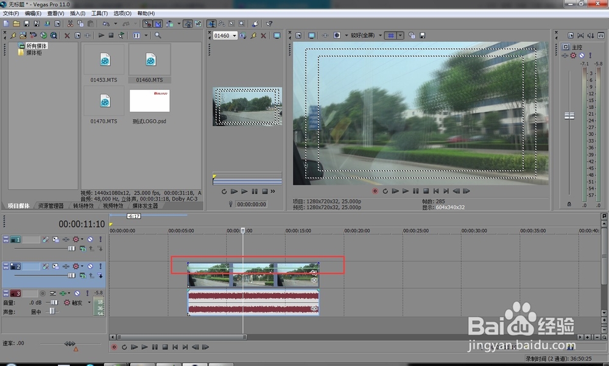Screen dimensions: 609x366
Task: Start preview in the Project Media toolbar
Action: 101,35
